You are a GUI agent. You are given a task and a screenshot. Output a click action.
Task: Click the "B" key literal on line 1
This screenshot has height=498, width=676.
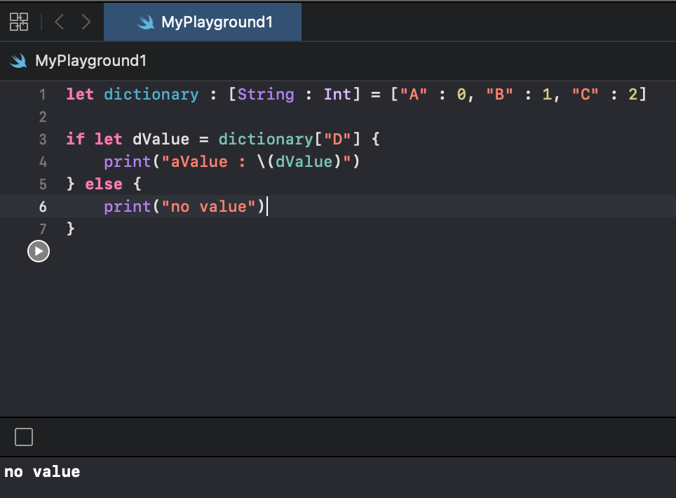(x=499, y=95)
